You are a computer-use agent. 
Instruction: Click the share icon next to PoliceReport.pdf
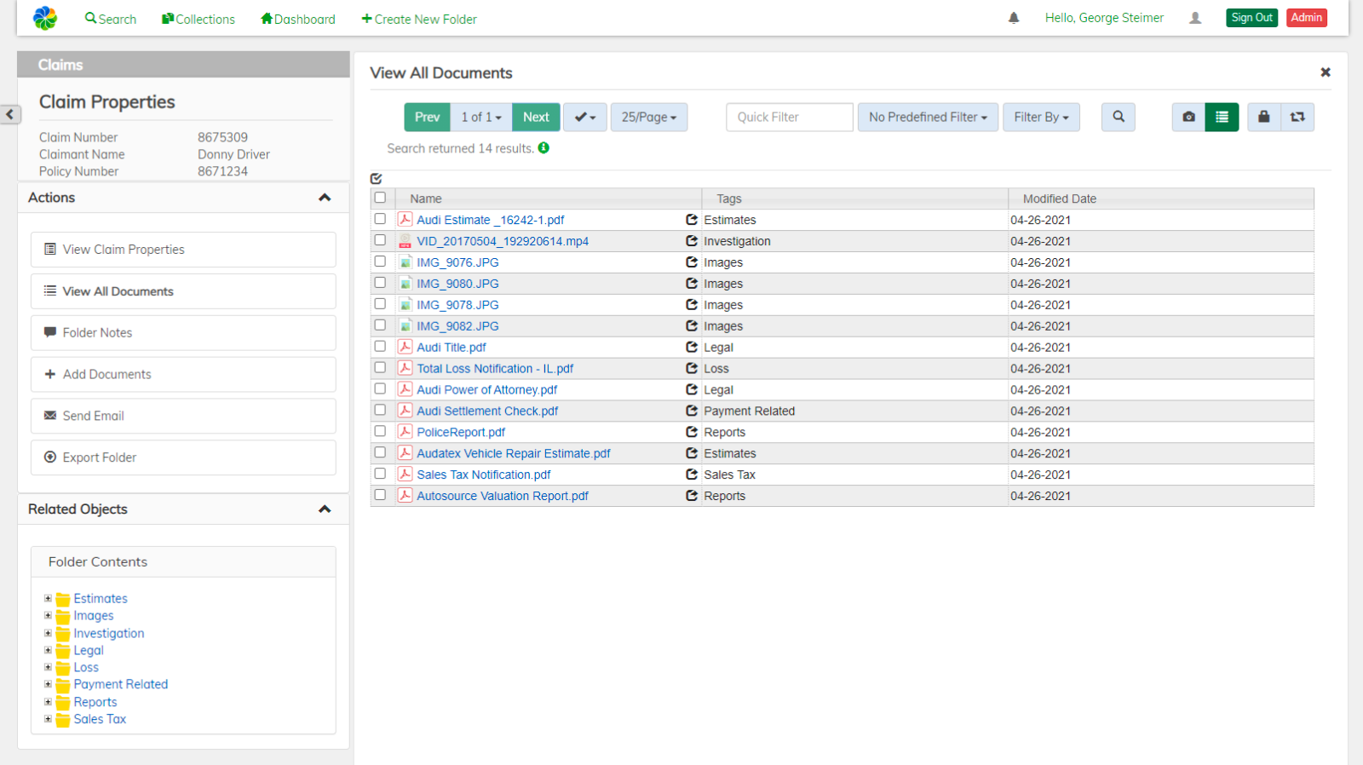[692, 432]
